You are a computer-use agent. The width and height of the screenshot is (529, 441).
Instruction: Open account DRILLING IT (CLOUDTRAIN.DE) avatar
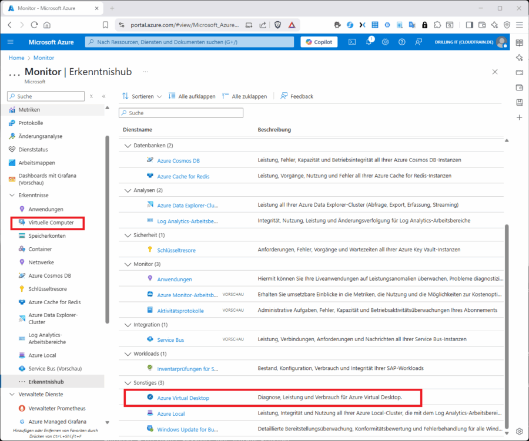502,42
